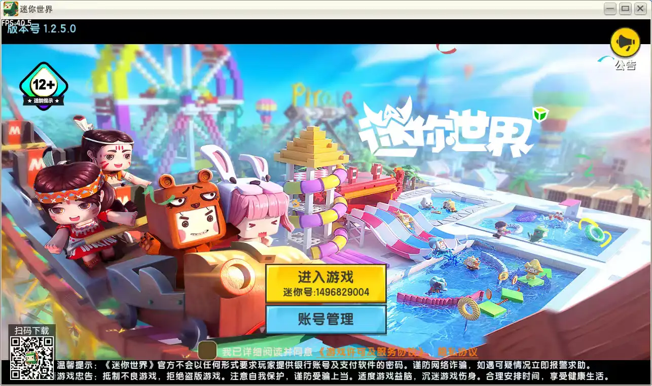
Task: Click the 迷你号 1496829004 account number
Action: pos(326,293)
